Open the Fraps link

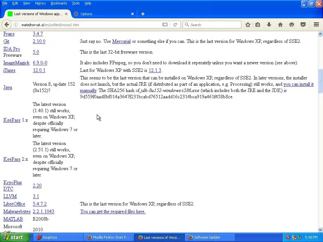point(9,34)
